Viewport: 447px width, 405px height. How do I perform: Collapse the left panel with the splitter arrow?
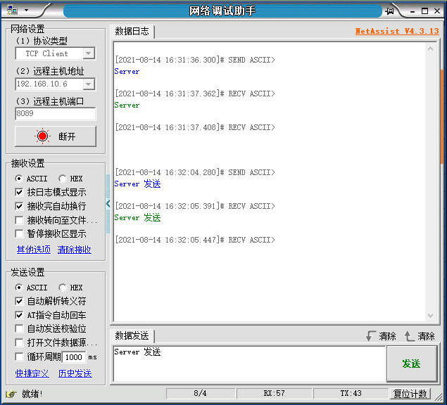(x=108, y=204)
